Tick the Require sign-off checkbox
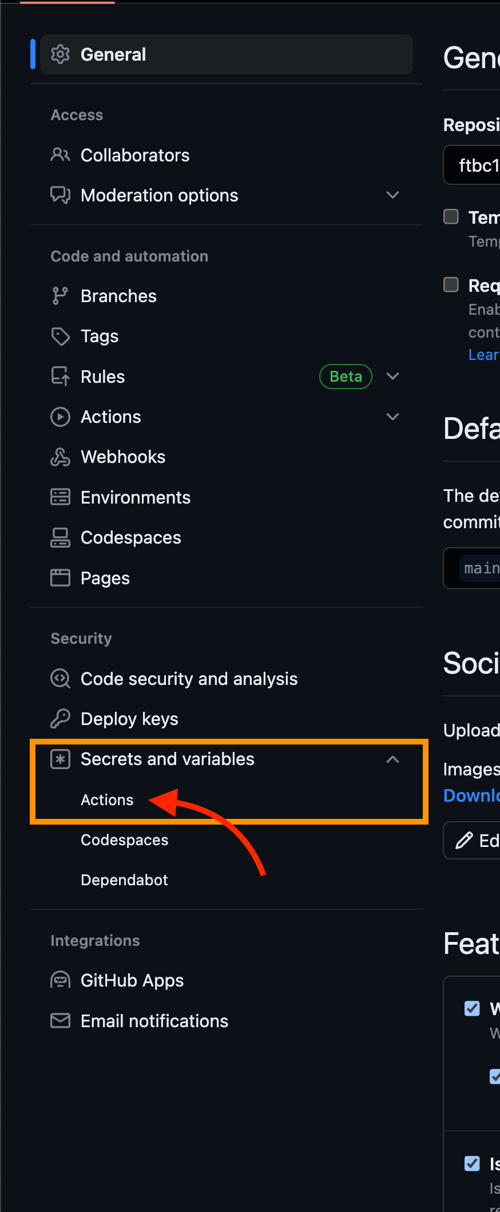This screenshot has width=500, height=1212. [x=451, y=284]
